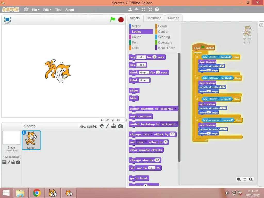Select the Events block category
Screen dimensions: 264x198
click(x=163, y=26)
